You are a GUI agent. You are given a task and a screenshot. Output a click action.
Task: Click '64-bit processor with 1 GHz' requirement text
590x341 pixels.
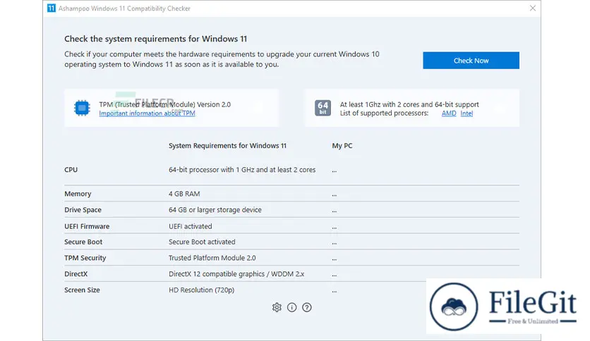(x=242, y=170)
